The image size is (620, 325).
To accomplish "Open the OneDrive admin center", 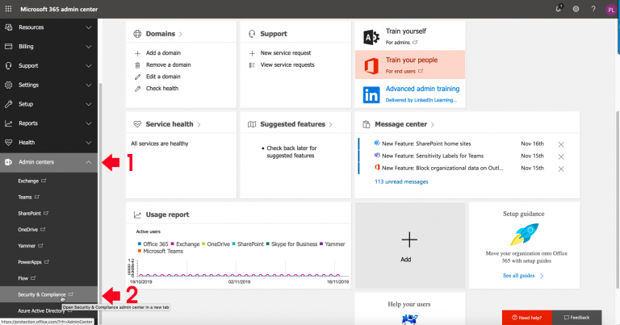I will pos(31,229).
